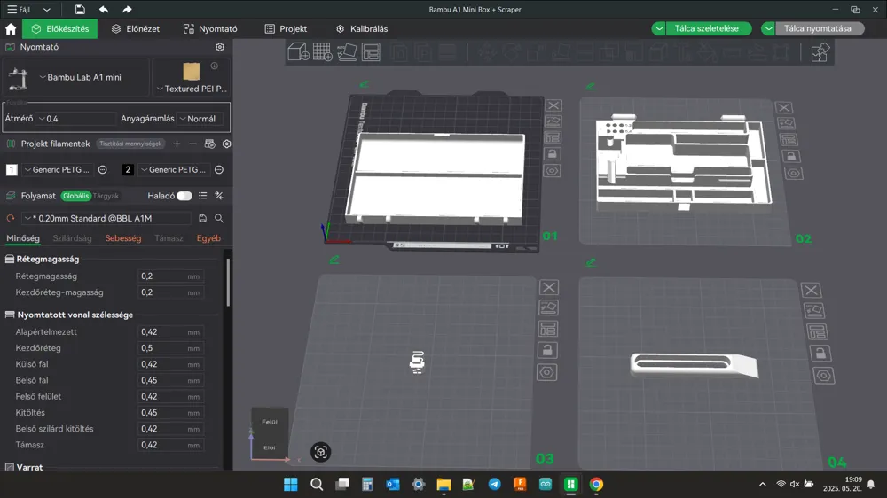The height and width of the screenshot is (498, 887).
Task: Click the Tisztítási mennyiségek button
Action: point(130,144)
